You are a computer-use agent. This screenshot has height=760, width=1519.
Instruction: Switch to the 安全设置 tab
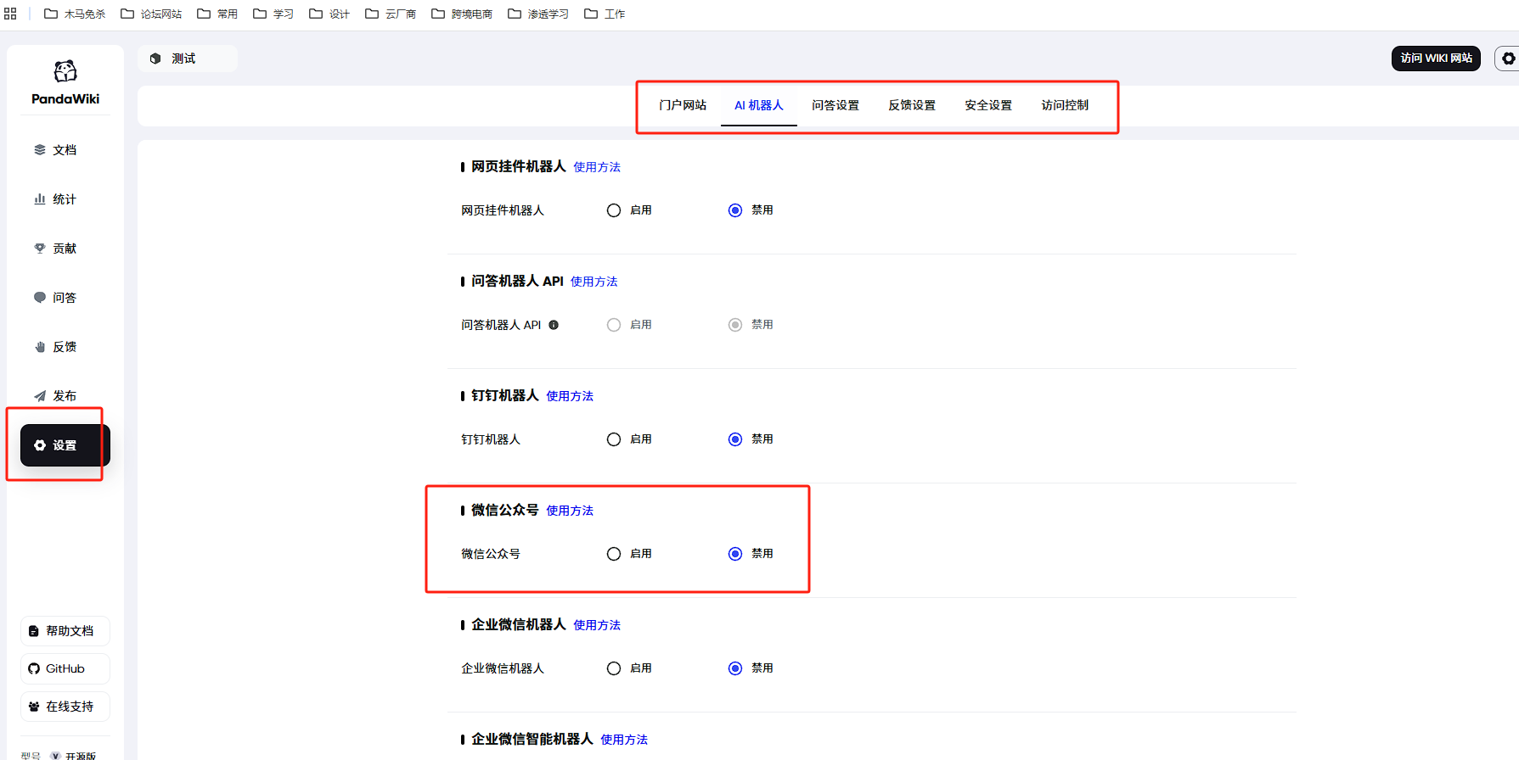(x=988, y=105)
